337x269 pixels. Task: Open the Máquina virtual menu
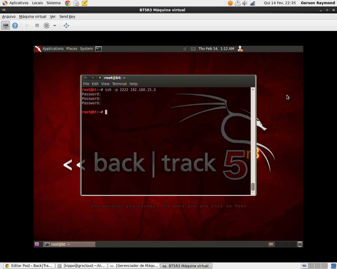pyautogui.click(x=33, y=17)
